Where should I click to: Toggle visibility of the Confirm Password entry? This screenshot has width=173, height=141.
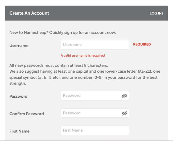coord(124,113)
